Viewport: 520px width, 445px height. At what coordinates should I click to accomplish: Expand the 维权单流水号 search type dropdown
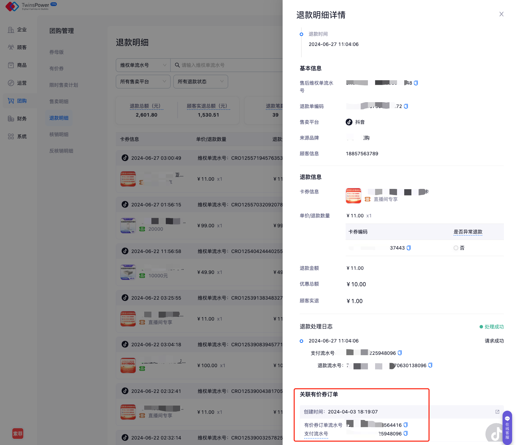click(x=143, y=65)
